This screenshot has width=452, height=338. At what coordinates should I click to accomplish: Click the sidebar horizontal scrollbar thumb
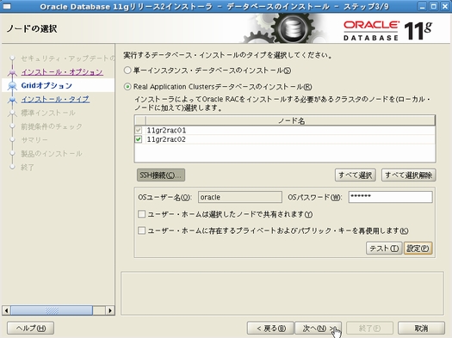[x=52, y=310]
